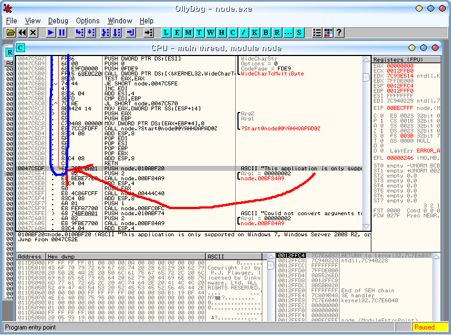This screenshot has height=335, width=451.
Task: Click the Z flag value in registers
Action: (382, 130)
